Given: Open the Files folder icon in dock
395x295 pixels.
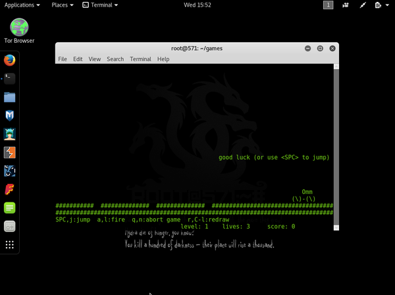Looking at the screenshot, I should [10, 97].
